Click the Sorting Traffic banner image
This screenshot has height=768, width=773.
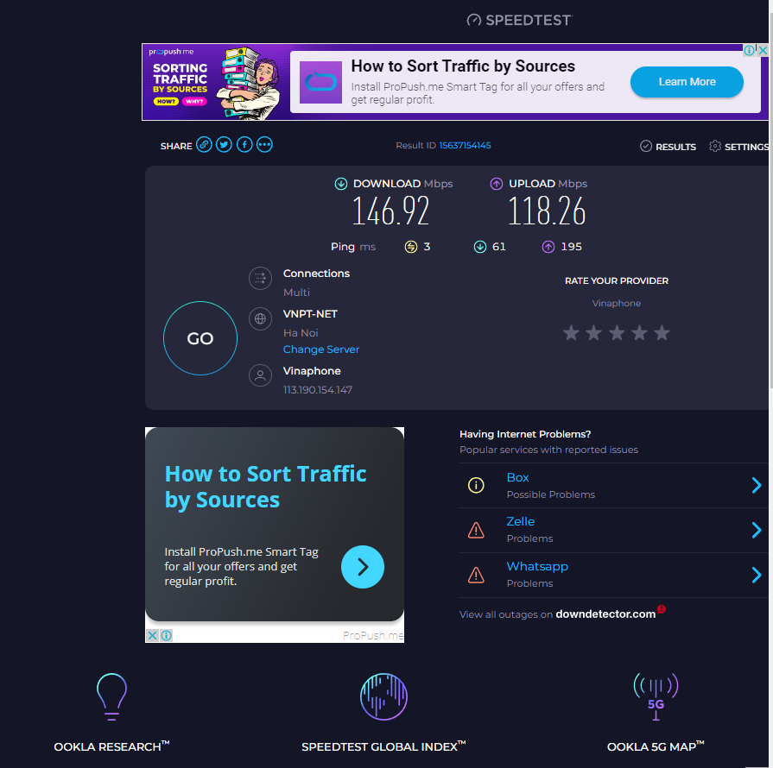tap(215, 82)
